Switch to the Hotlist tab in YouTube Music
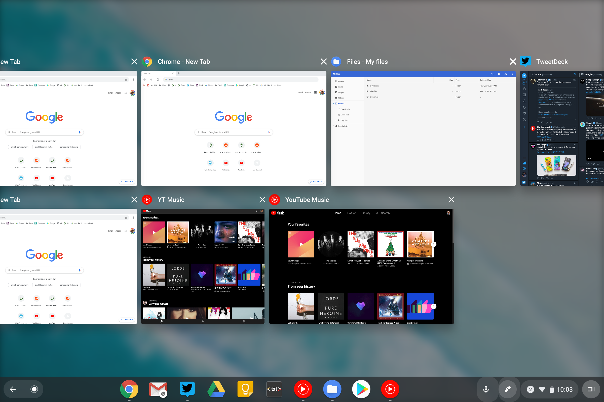This screenshot has height=402, width=604. tap(351, 213)
